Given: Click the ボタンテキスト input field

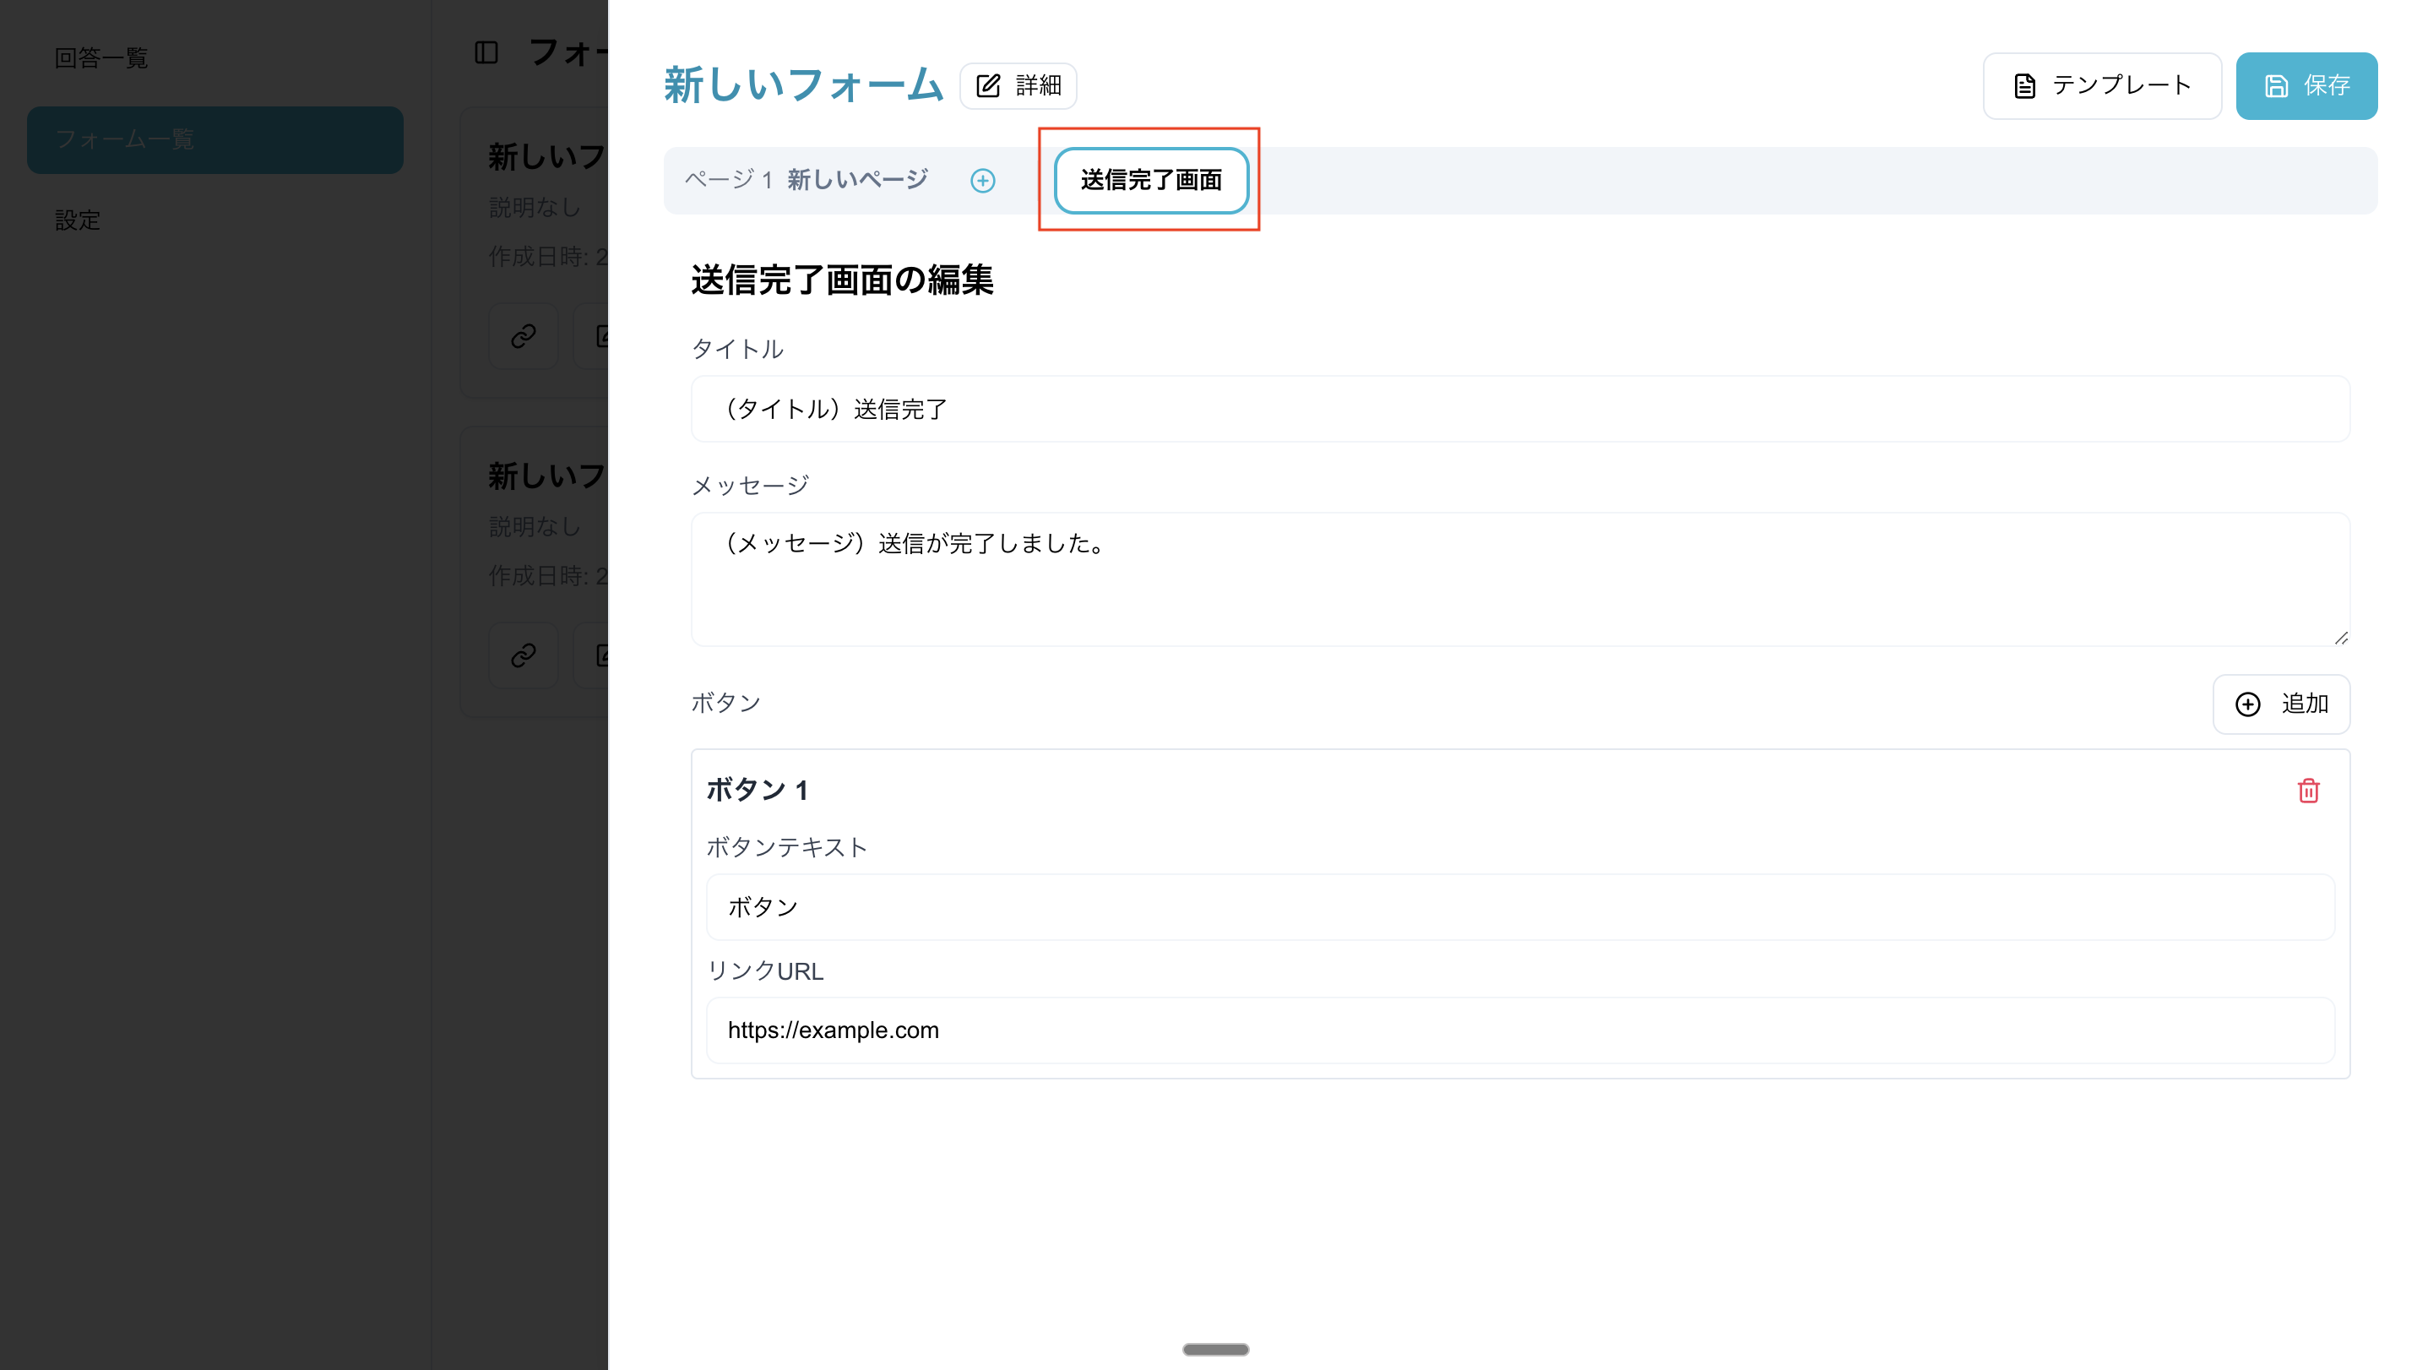Looking at the screenshot, I should [x=1519, y=907].
